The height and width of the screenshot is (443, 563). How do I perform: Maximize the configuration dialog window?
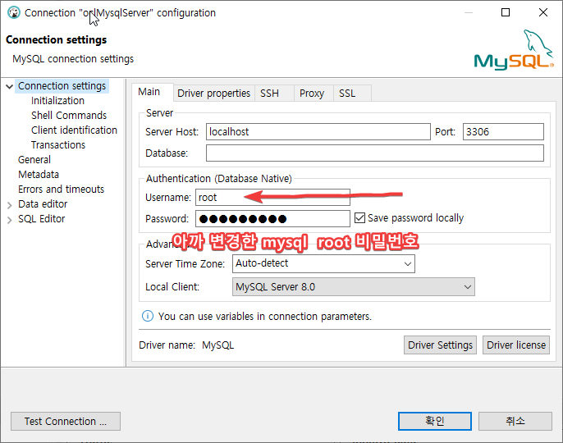(506, 12)
